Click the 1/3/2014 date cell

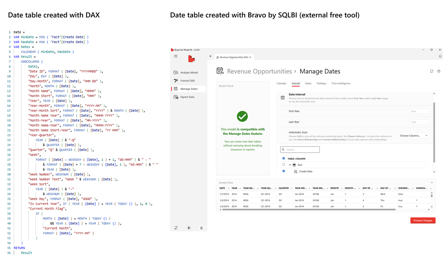pyautogui.click(x=224, y=206)
